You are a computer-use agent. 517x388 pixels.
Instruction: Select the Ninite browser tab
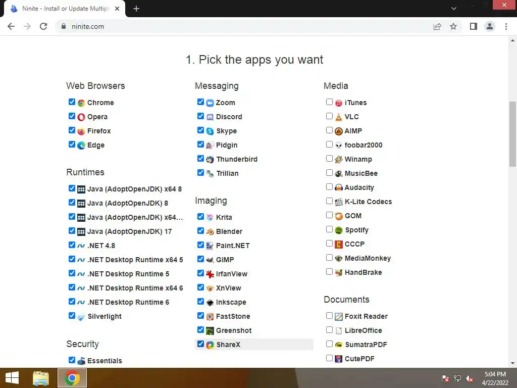(x=64, y=9)
